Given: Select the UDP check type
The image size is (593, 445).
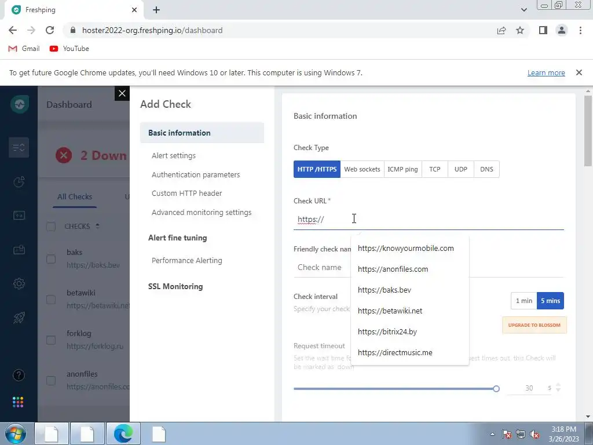Looking at the screenshot, I should click(x=460, y=169).
